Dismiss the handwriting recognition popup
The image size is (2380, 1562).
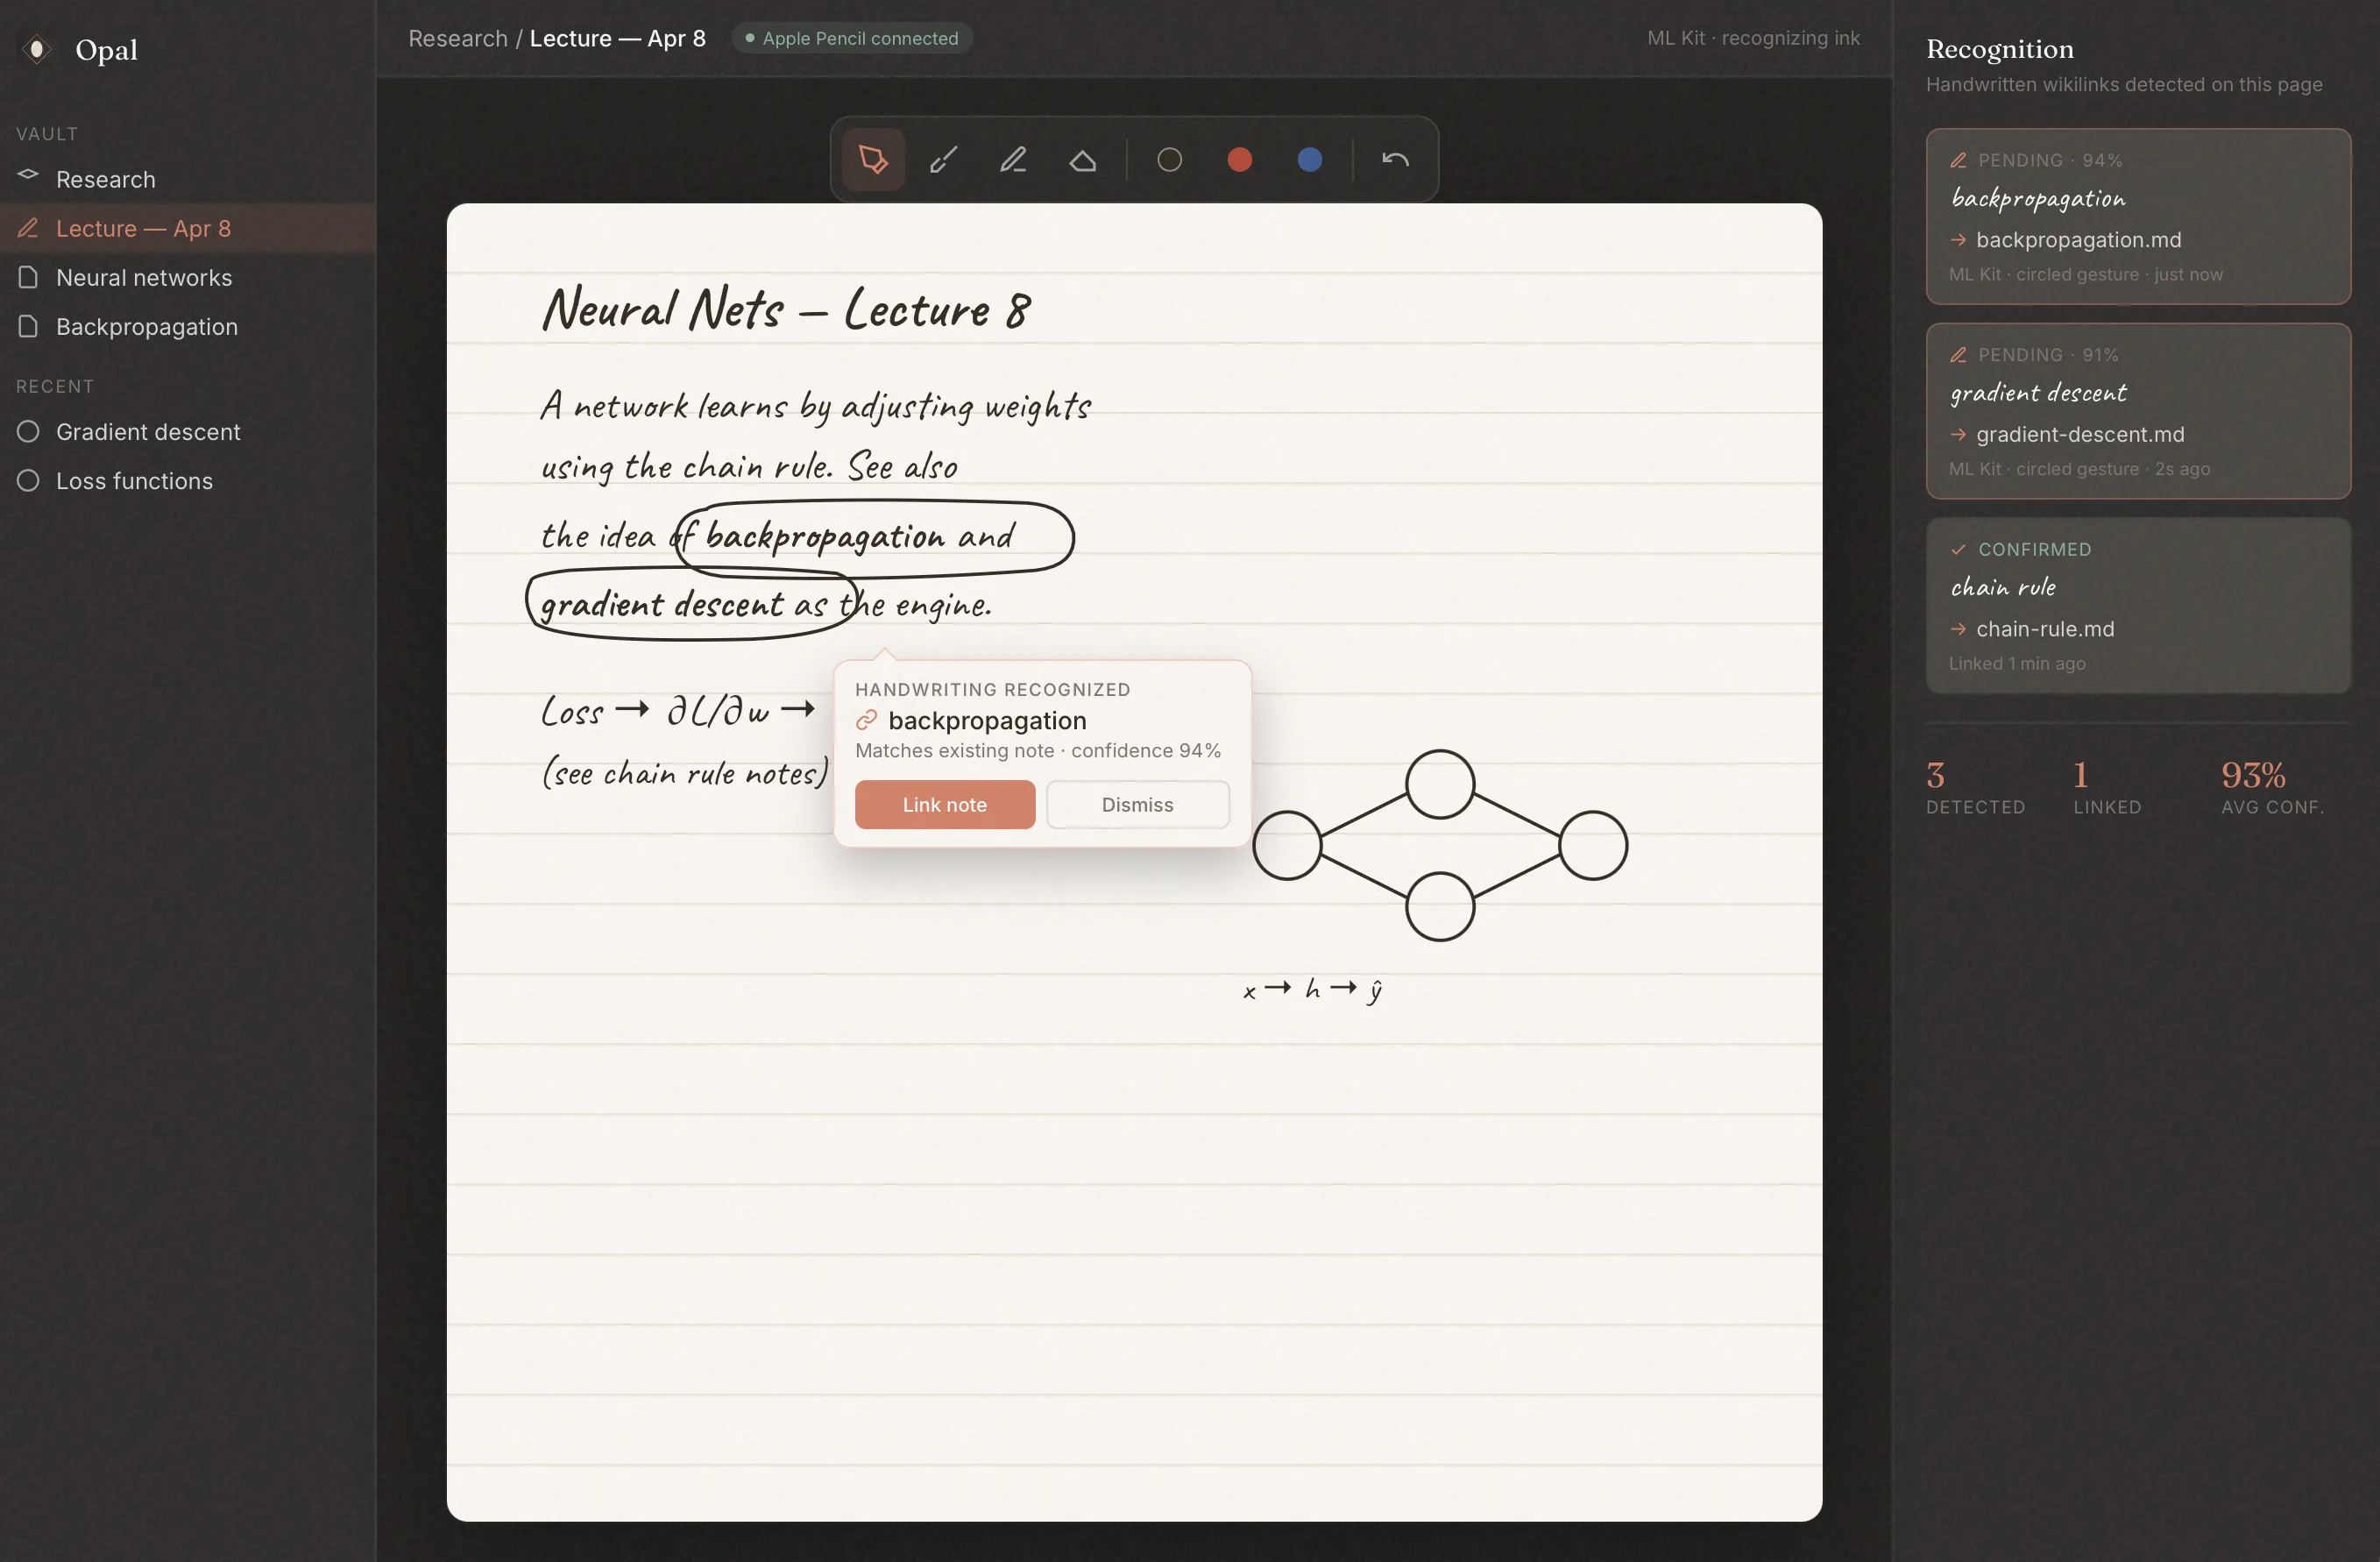(x=1137, y=804)
